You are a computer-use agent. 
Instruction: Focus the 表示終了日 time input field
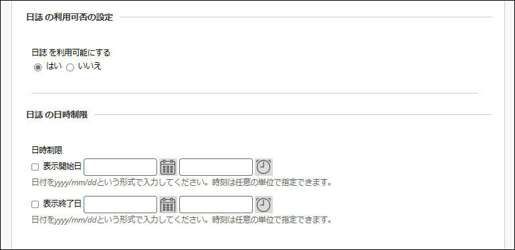click(x=216, y=205)
